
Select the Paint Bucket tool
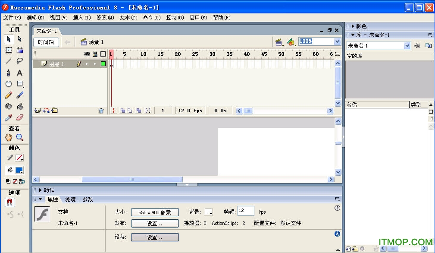20,106
